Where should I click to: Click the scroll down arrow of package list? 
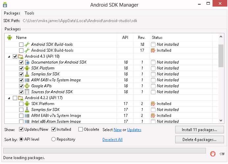(221, 121)
